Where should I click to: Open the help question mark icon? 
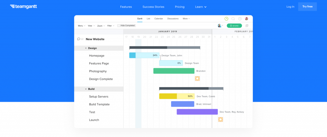[x=240, y=19]
